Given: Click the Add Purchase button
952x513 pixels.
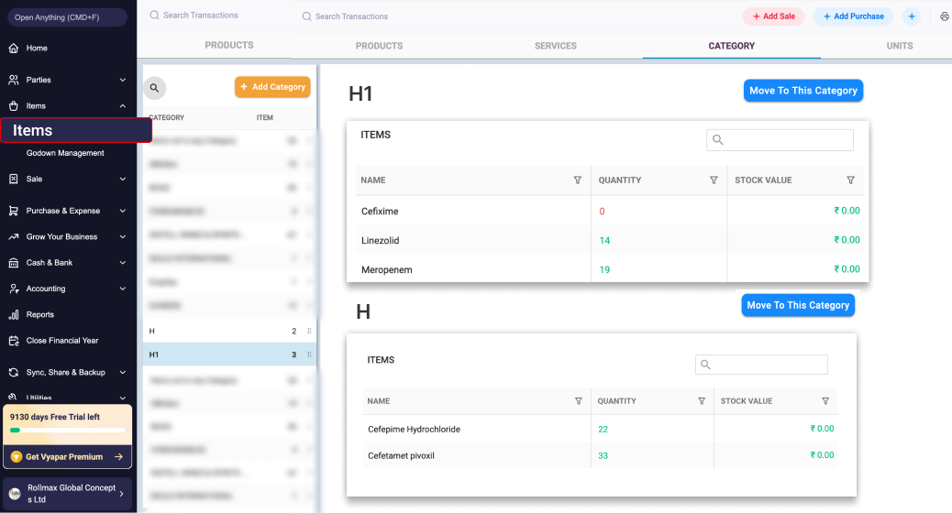Looking at the screenshot, I should [853, 16].
